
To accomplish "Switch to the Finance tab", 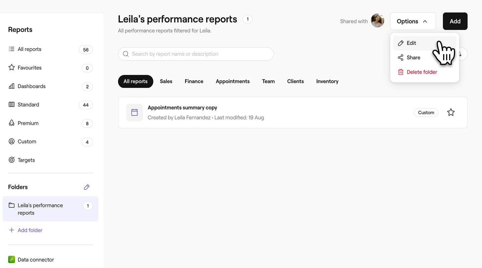I will (194, 81).
